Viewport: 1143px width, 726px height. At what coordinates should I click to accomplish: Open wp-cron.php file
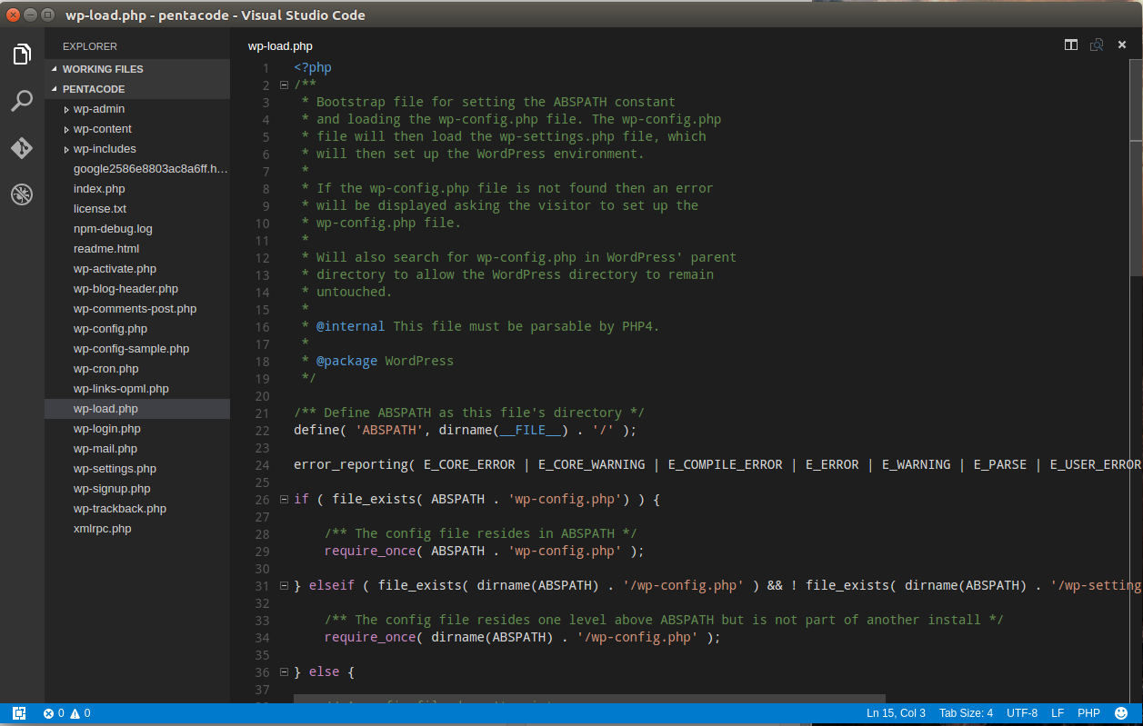(137, 369)
